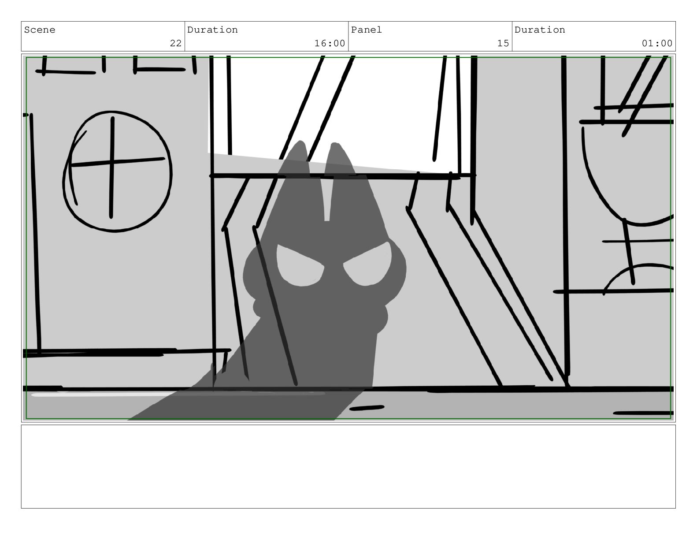The image size is (697, 540).
Task: Select the scene number 22
Action: point(176,43)
